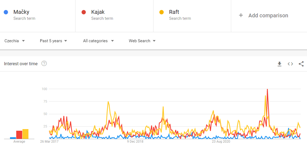Open help for Interest over time

pyautogui.click(x=44, y=64)
